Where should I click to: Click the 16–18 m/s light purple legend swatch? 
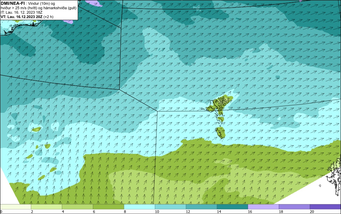point(263,206)
